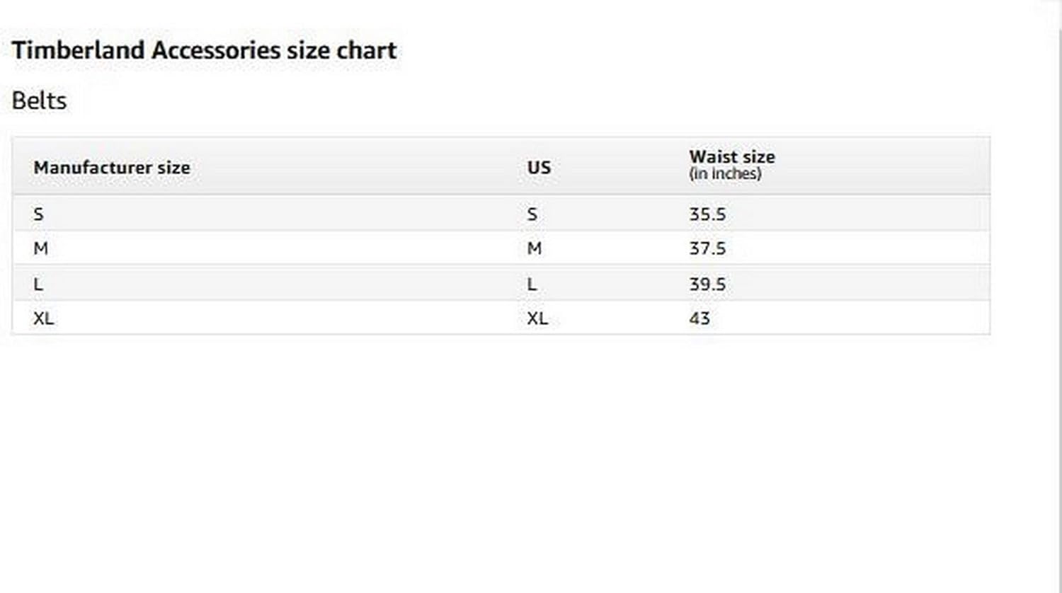Select XL in the US column
The width and height of the screenshot is (1062, 593).
537,318
